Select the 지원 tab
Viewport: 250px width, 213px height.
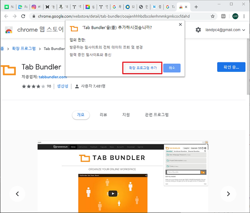(x=126, y=115)
